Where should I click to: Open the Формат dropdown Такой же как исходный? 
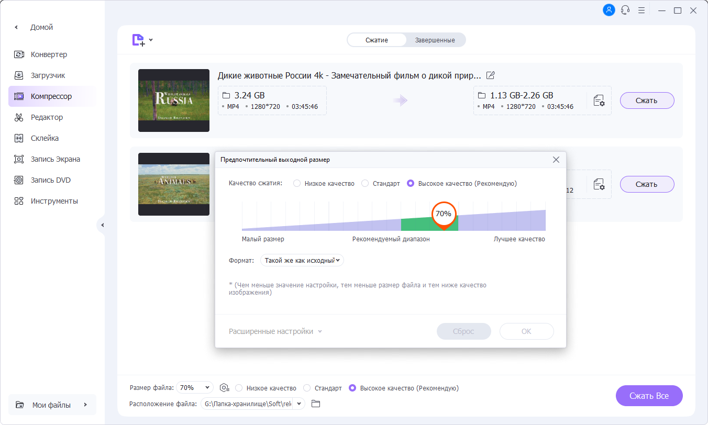pos(302,260)
